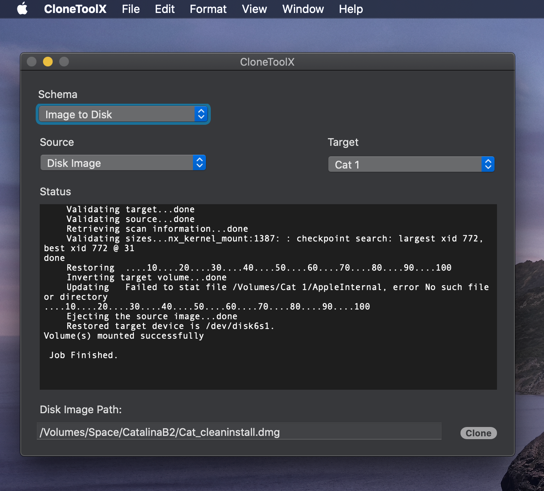This screenshot has height=491, width=544.
Task: Click the Clone button
Action: [478, 433]
